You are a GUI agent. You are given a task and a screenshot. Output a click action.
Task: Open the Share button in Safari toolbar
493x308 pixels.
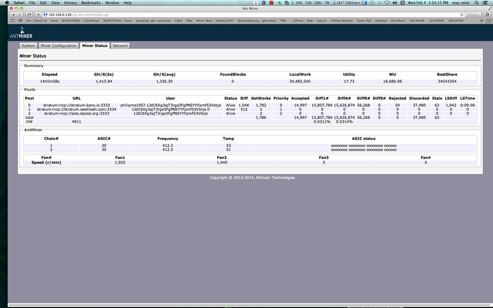point(29,14)
